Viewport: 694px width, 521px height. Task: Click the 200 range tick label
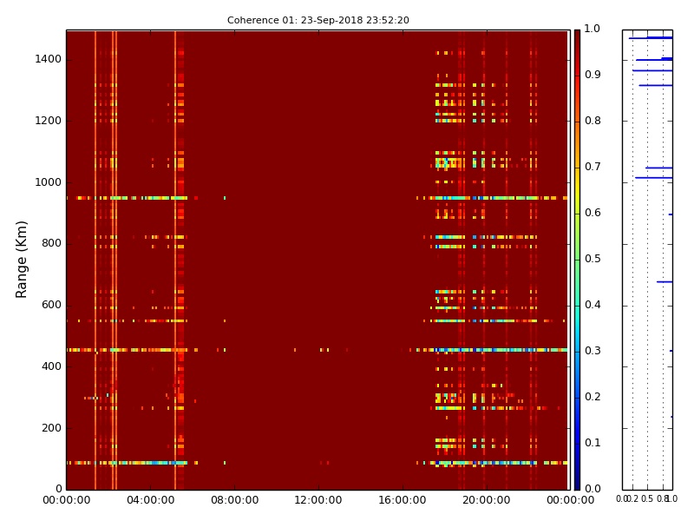[x=50, y=428]
